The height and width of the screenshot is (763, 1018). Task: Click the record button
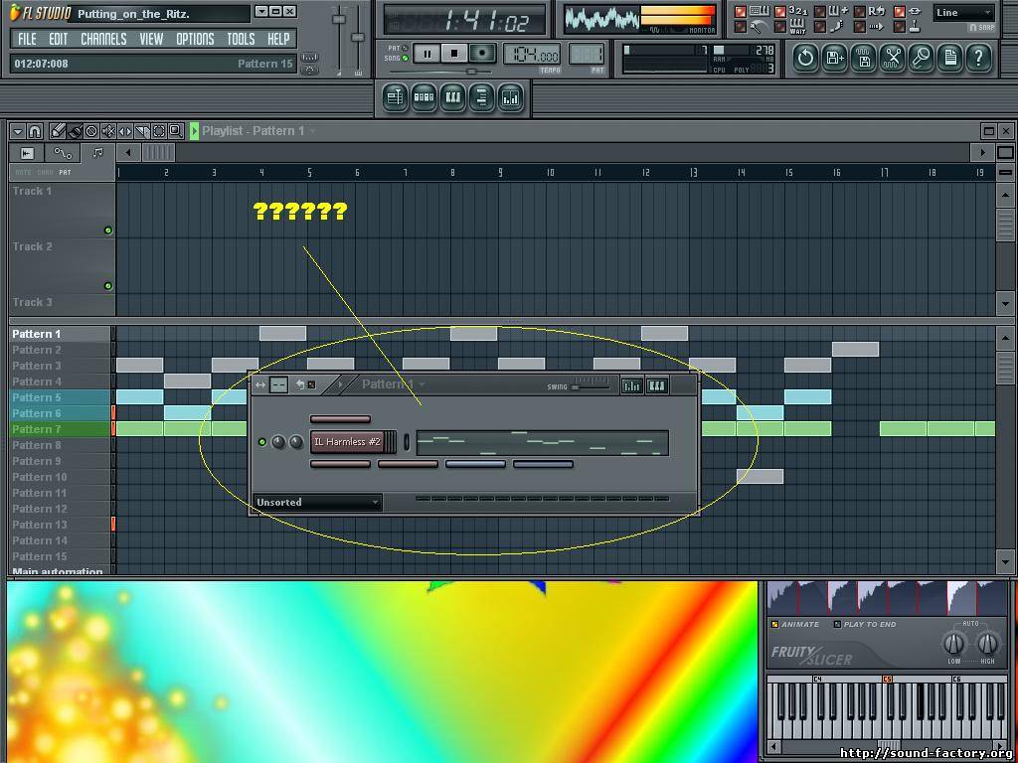tap(482, 54)
